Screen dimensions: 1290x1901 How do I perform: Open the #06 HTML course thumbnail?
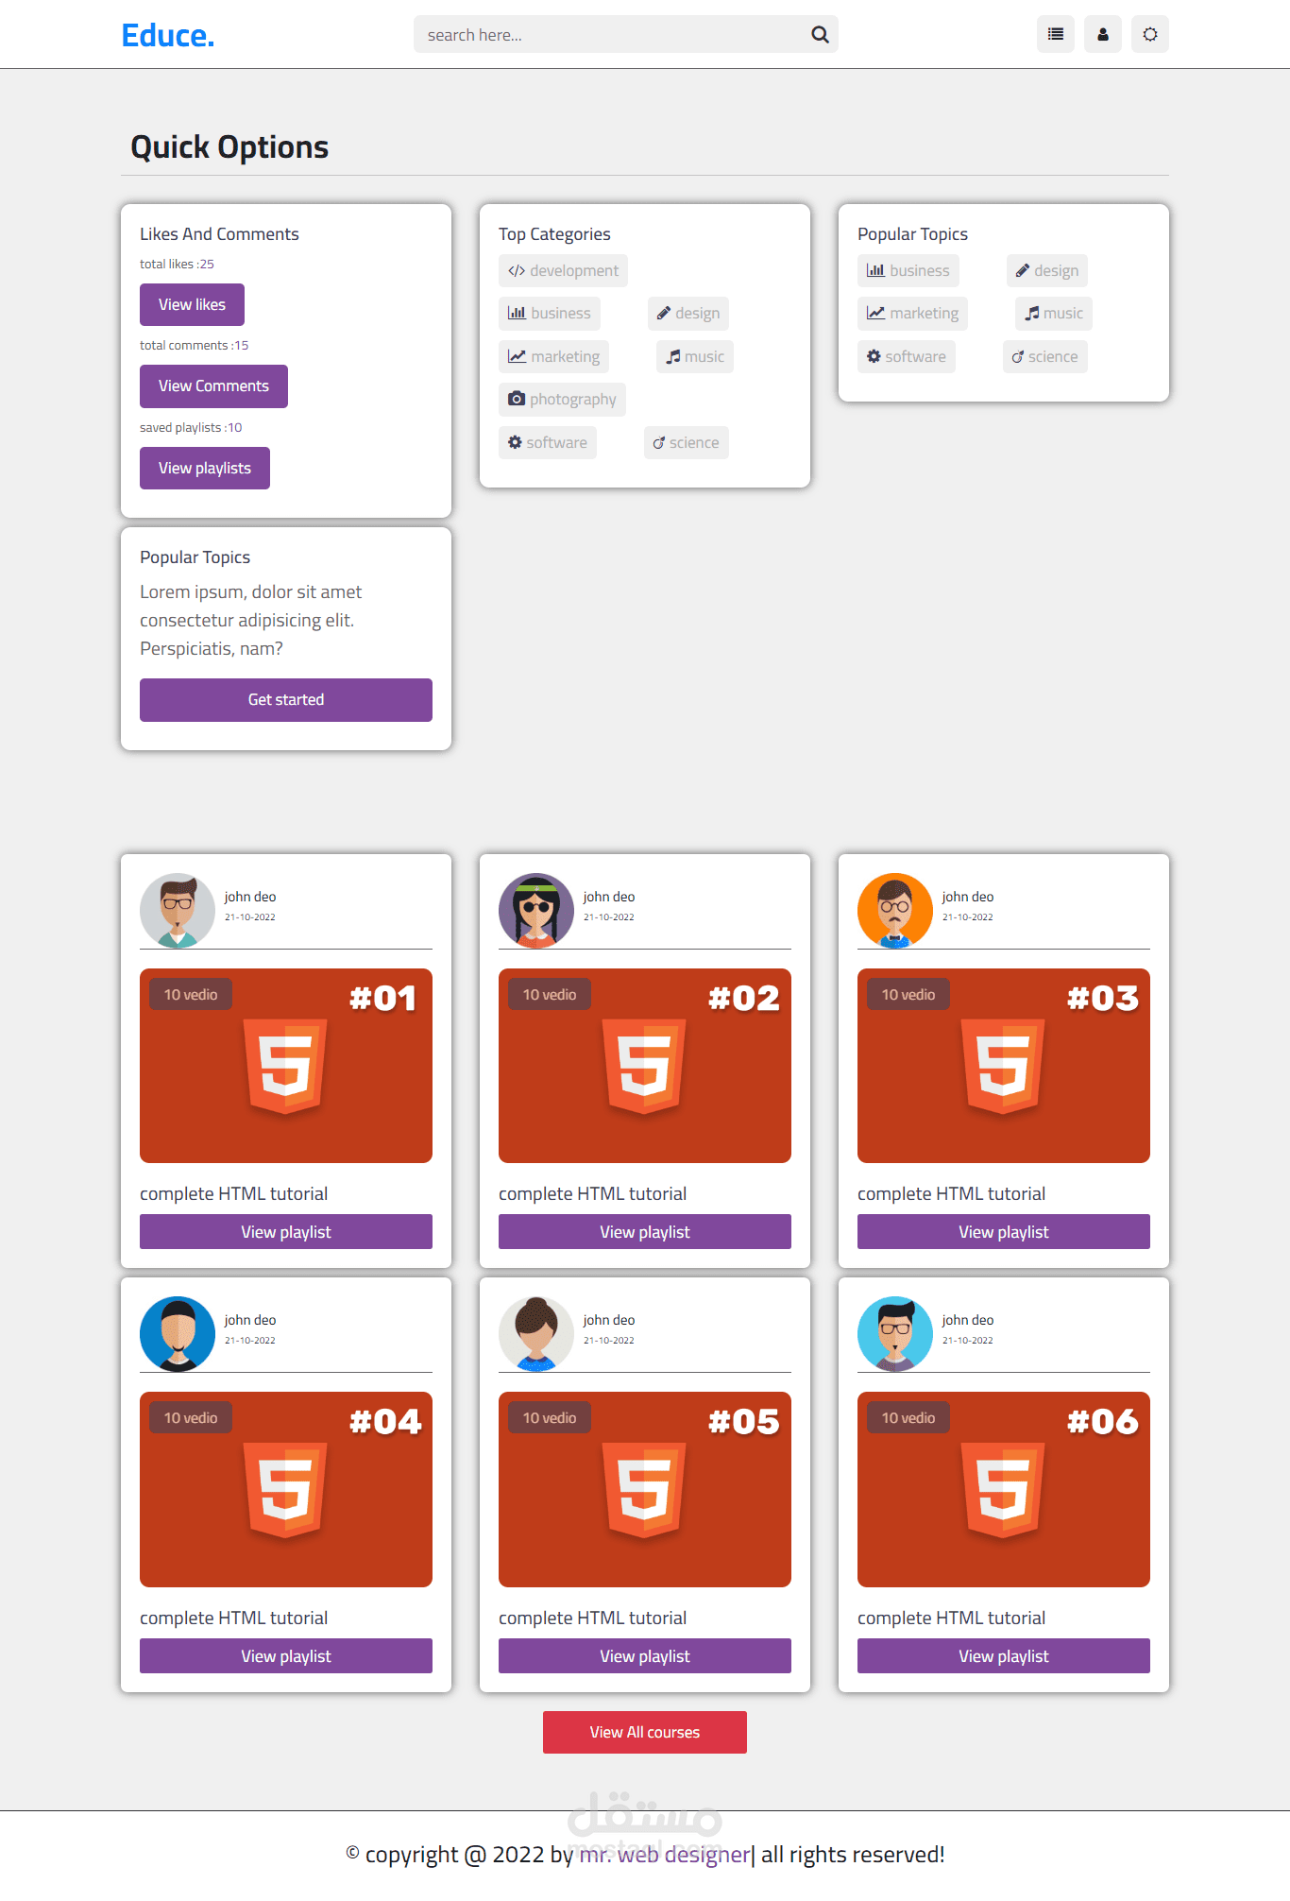(1004, 1489)
